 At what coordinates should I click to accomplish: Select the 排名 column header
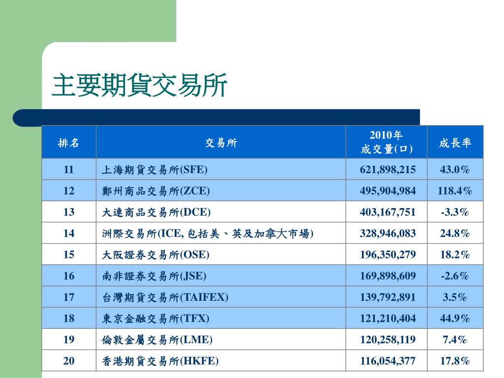69,142
